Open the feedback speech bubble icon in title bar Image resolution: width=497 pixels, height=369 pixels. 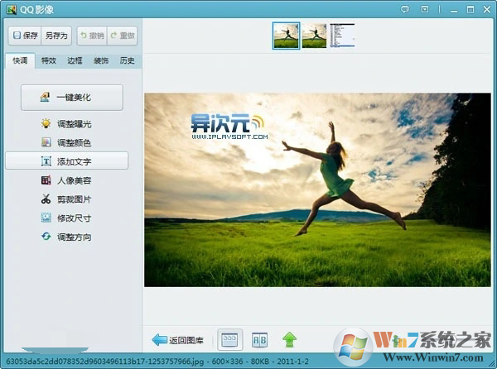click(x=405, y=9)
